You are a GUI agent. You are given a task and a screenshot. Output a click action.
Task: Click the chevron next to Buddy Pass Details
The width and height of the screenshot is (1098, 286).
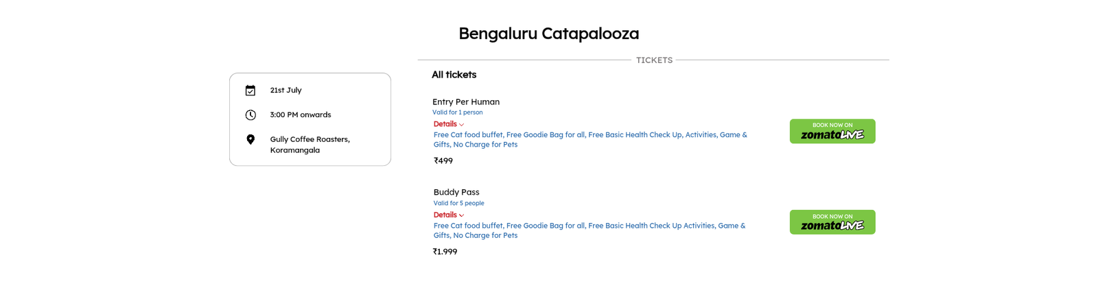coord(461,215)
